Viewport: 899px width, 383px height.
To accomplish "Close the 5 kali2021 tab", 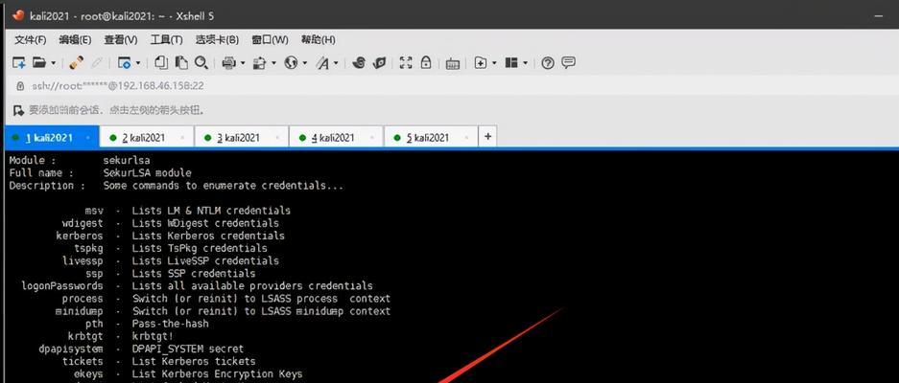I will (x=466, y=138).
